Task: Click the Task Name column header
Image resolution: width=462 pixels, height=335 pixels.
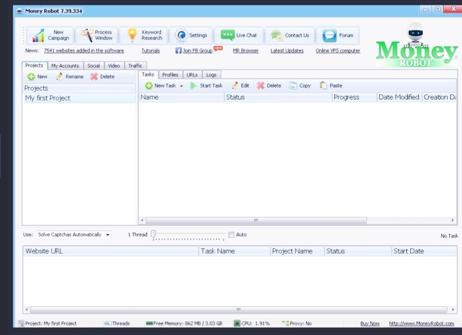Action: tap(234, 251)
